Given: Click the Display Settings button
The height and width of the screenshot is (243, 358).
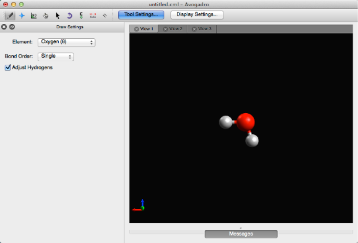Looking at the screenshot, I should pyautogui.click(x=197, y=15).
